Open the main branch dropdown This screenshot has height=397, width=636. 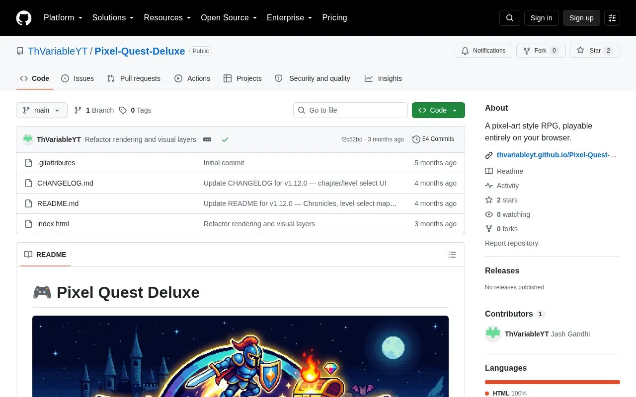[42, 110]
